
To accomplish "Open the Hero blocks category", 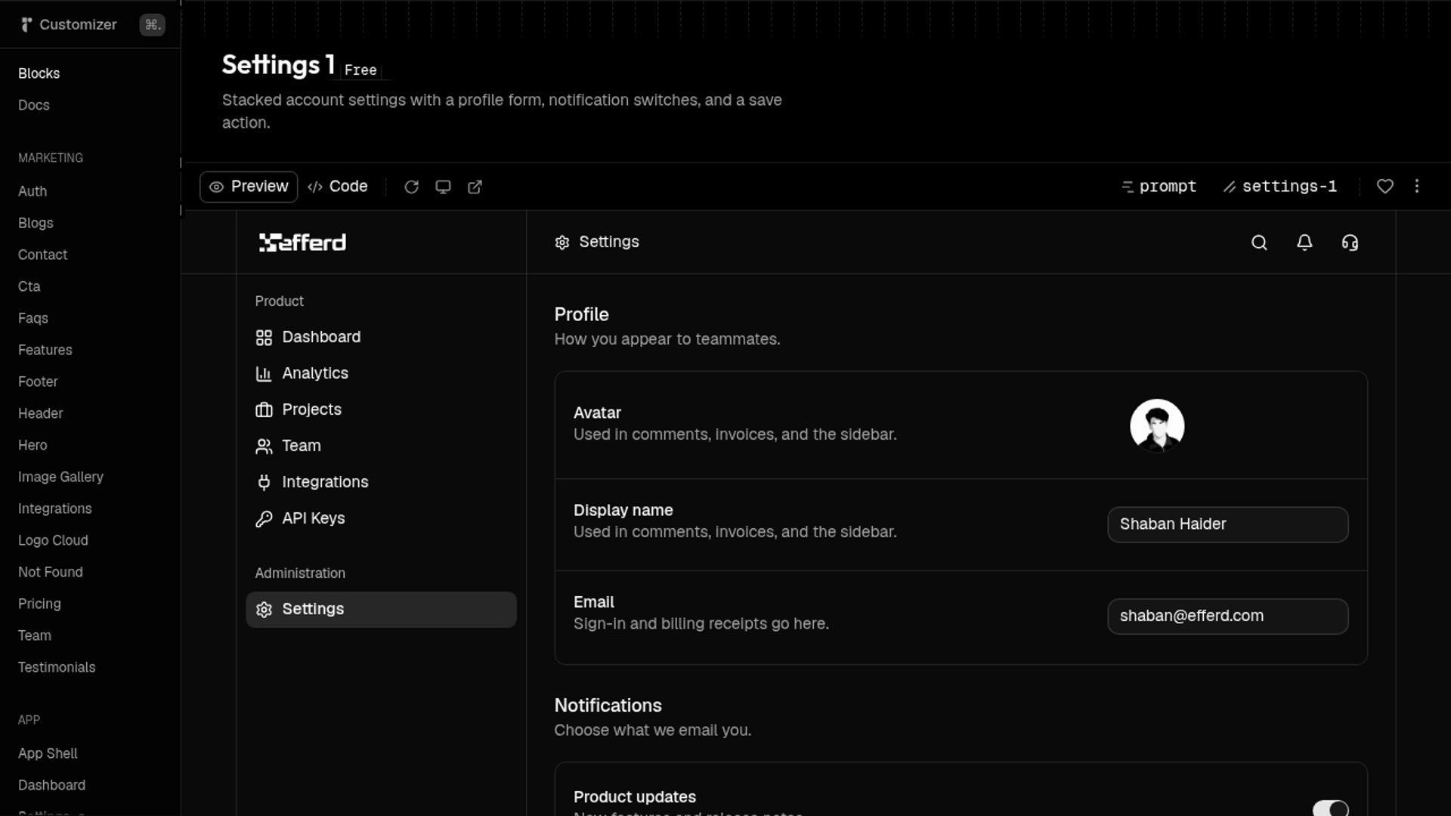I will pos(32,445).
